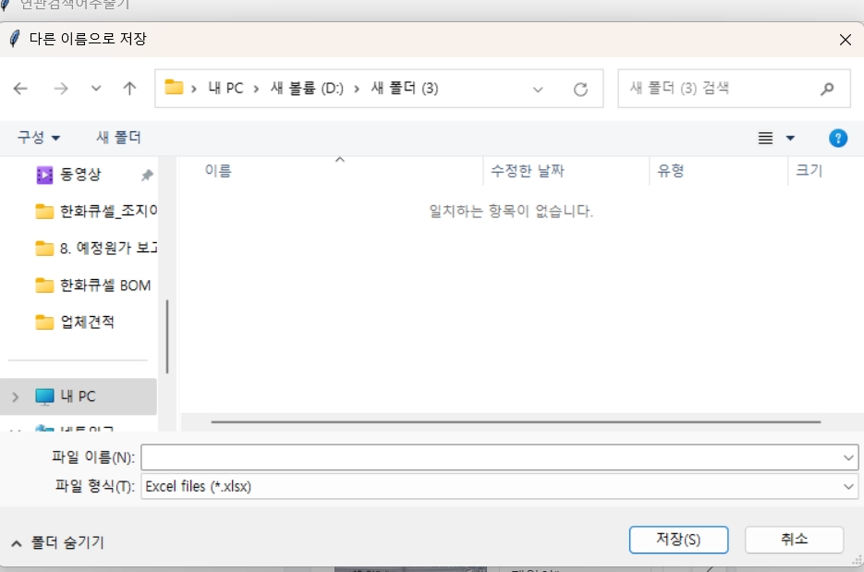864x572 pixels.
Task: Open recent locations dropdown arrow
Action: (x=96, y=89)
